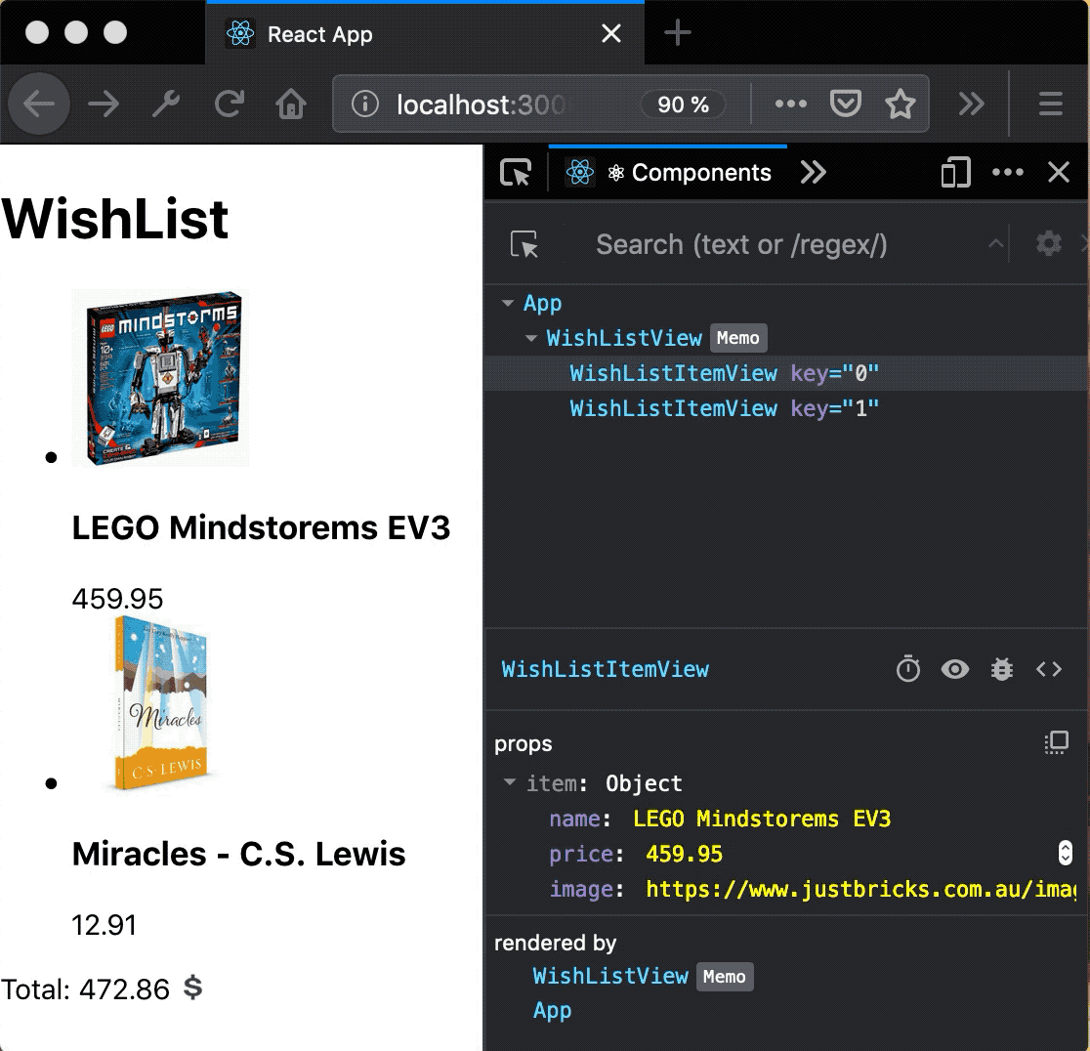Viewport: 1090px width, 1051px height.
Task: Select the App component in tree
Action: point(542,303)
